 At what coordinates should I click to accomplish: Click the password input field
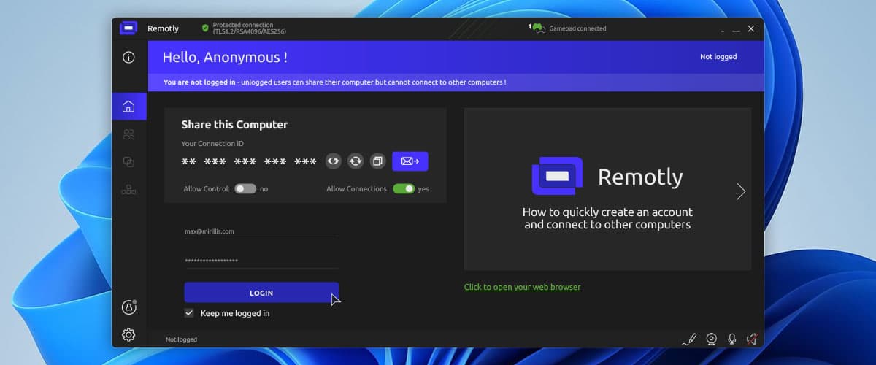click(261, 261)
